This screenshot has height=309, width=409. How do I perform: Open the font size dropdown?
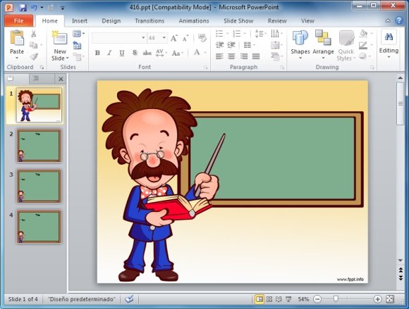pyautogui.click(x=164, y=38)
